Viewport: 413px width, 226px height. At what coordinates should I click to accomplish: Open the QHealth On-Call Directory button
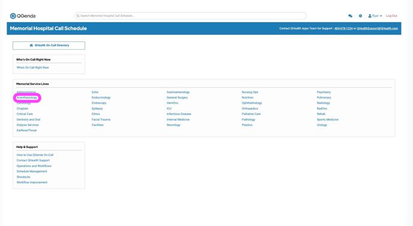click(49, 45)
